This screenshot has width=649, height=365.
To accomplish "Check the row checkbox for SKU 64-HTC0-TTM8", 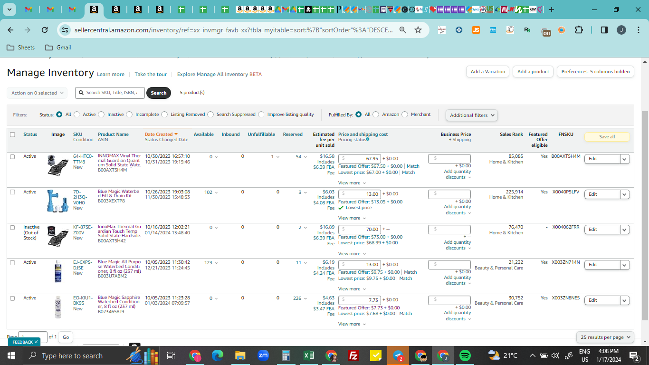I will (12, 156).
